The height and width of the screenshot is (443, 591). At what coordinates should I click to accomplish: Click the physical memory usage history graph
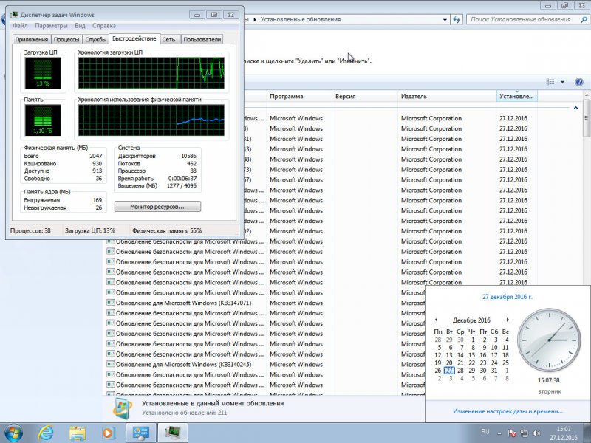point(151,120)
